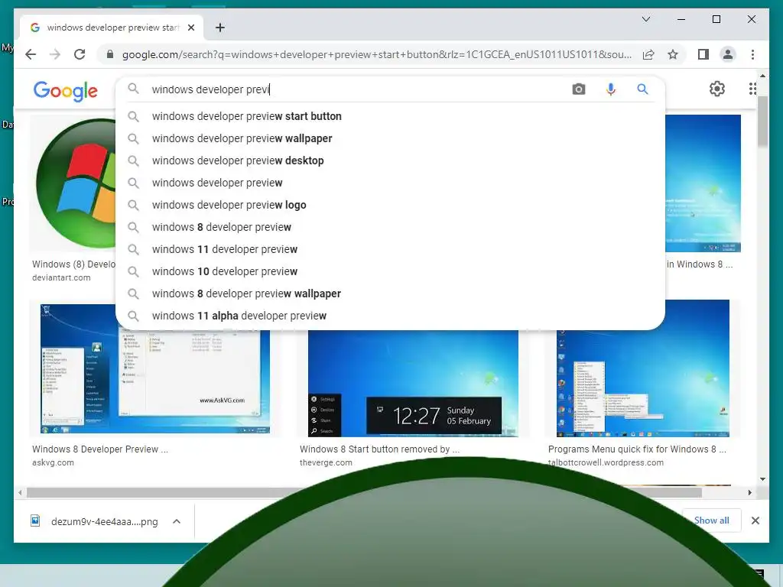Click the Google search text field
Screen dimensions: 783x587
point(357,89)
